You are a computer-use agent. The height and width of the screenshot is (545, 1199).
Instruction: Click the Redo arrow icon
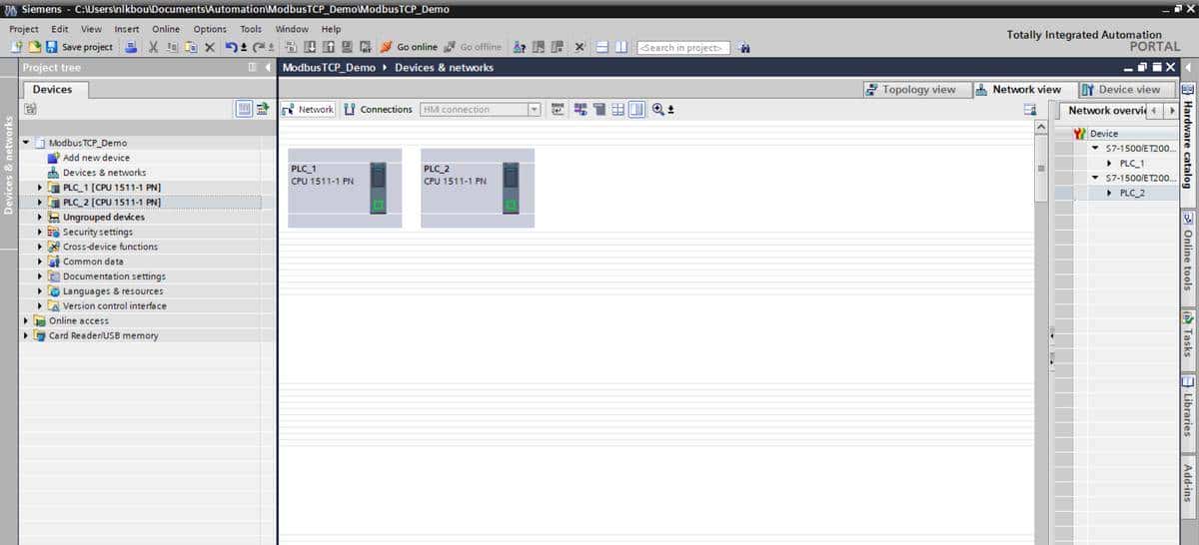coord(257,47)
